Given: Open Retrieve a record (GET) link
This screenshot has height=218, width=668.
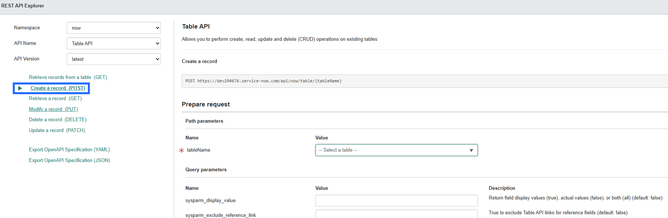Looking at the screenshot, I should pos(55,99).
